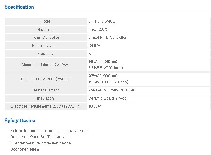Select the Model label cell
The width and height of the screenshot is (211, 155).
click(46, 21)
